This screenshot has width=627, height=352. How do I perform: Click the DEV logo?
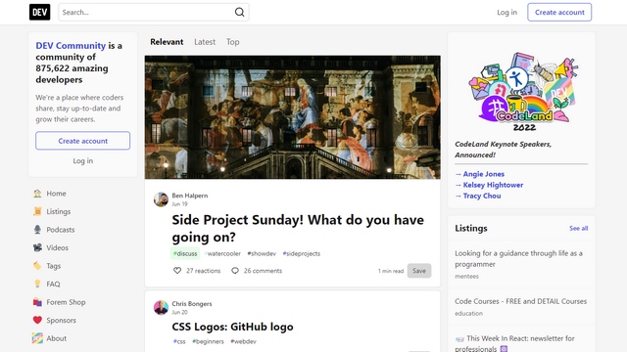pyautogui.click(x=39, y=12)
